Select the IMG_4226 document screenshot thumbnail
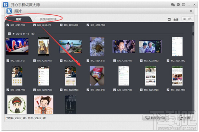 click(x=124, y=76)
